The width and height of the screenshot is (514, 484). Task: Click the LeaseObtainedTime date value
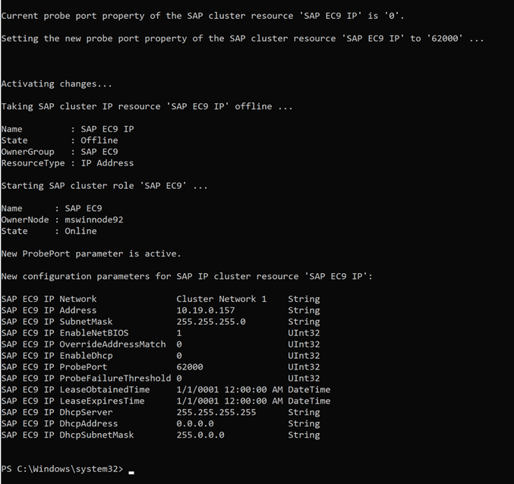coord(229,389)
